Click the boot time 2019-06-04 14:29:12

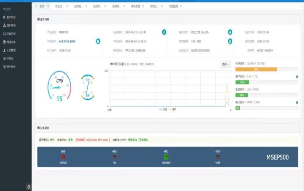136,41
